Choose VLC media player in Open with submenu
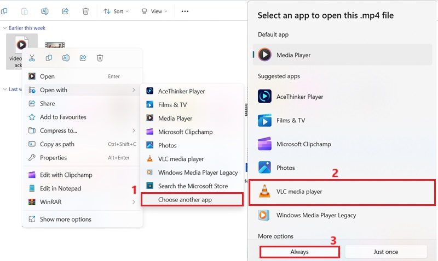438x261 pixels. coord(192,159)
